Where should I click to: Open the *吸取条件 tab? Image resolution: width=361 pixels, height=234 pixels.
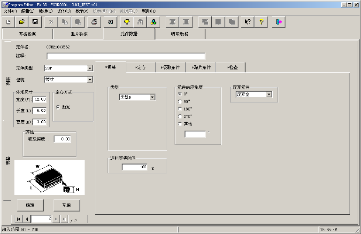[170, 68]
